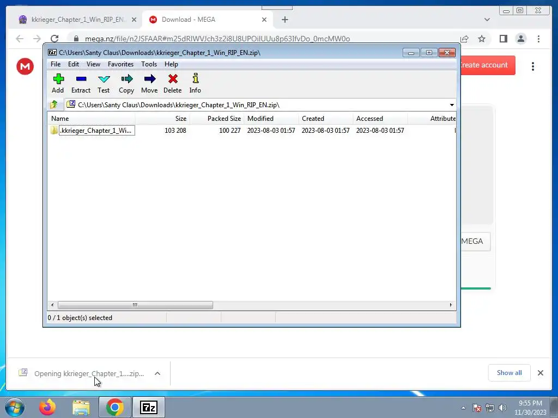
Task: Click '0 / 1 object(s) selected' status text
Action: pyautogui.click(x=80, y=318)
